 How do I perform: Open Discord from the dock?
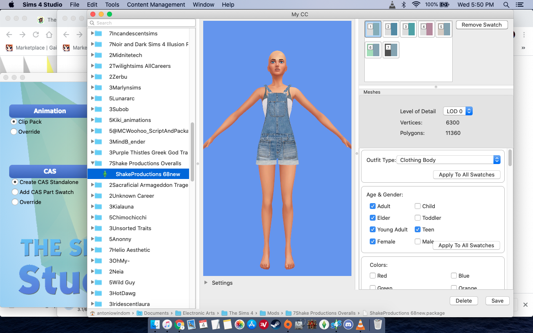tap(348, 324)
